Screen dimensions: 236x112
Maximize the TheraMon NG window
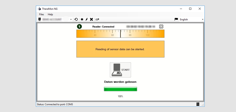pos(190,9)
